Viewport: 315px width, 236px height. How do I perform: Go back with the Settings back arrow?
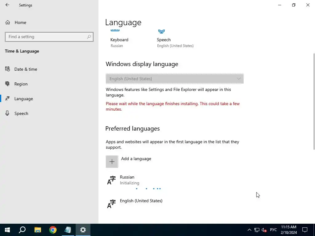[x=7, y=5]
